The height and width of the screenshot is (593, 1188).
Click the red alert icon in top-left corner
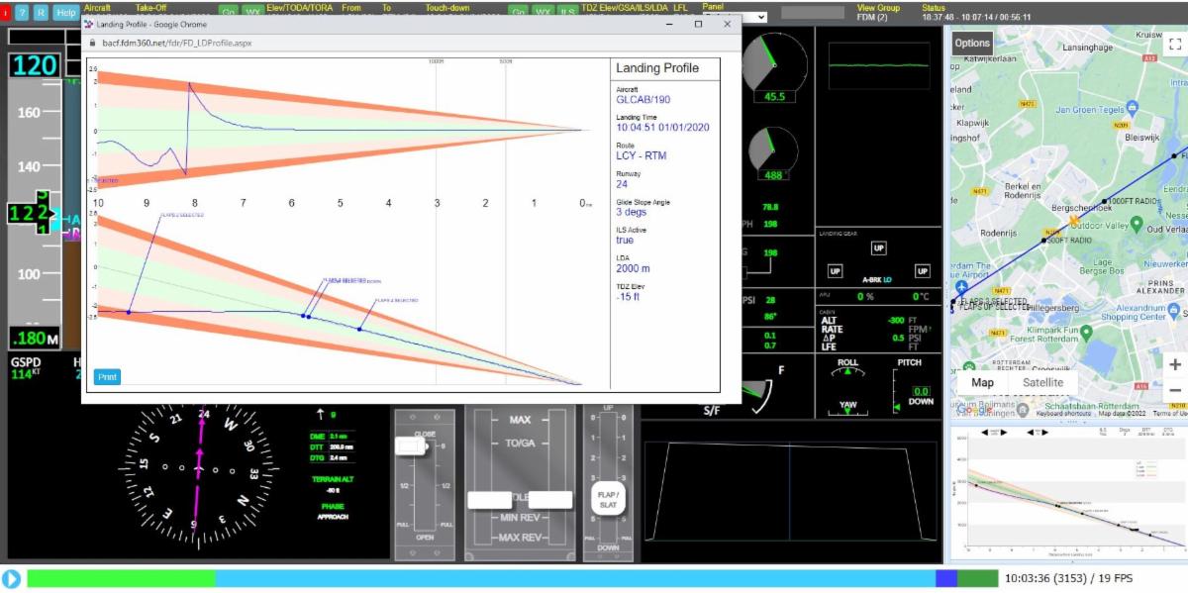point(6,12)
